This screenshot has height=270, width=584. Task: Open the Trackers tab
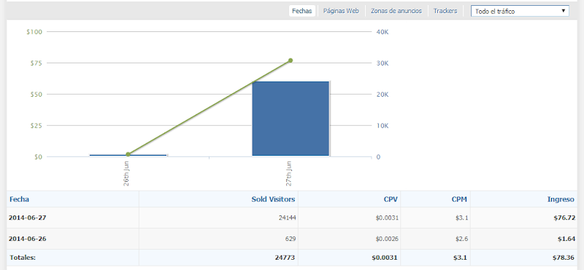coord(445,11)
